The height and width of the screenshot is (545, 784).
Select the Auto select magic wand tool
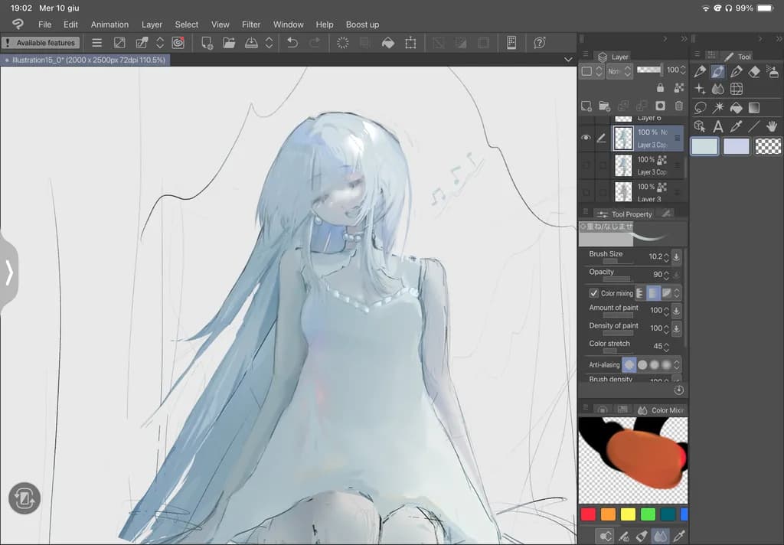pos(718,107)
